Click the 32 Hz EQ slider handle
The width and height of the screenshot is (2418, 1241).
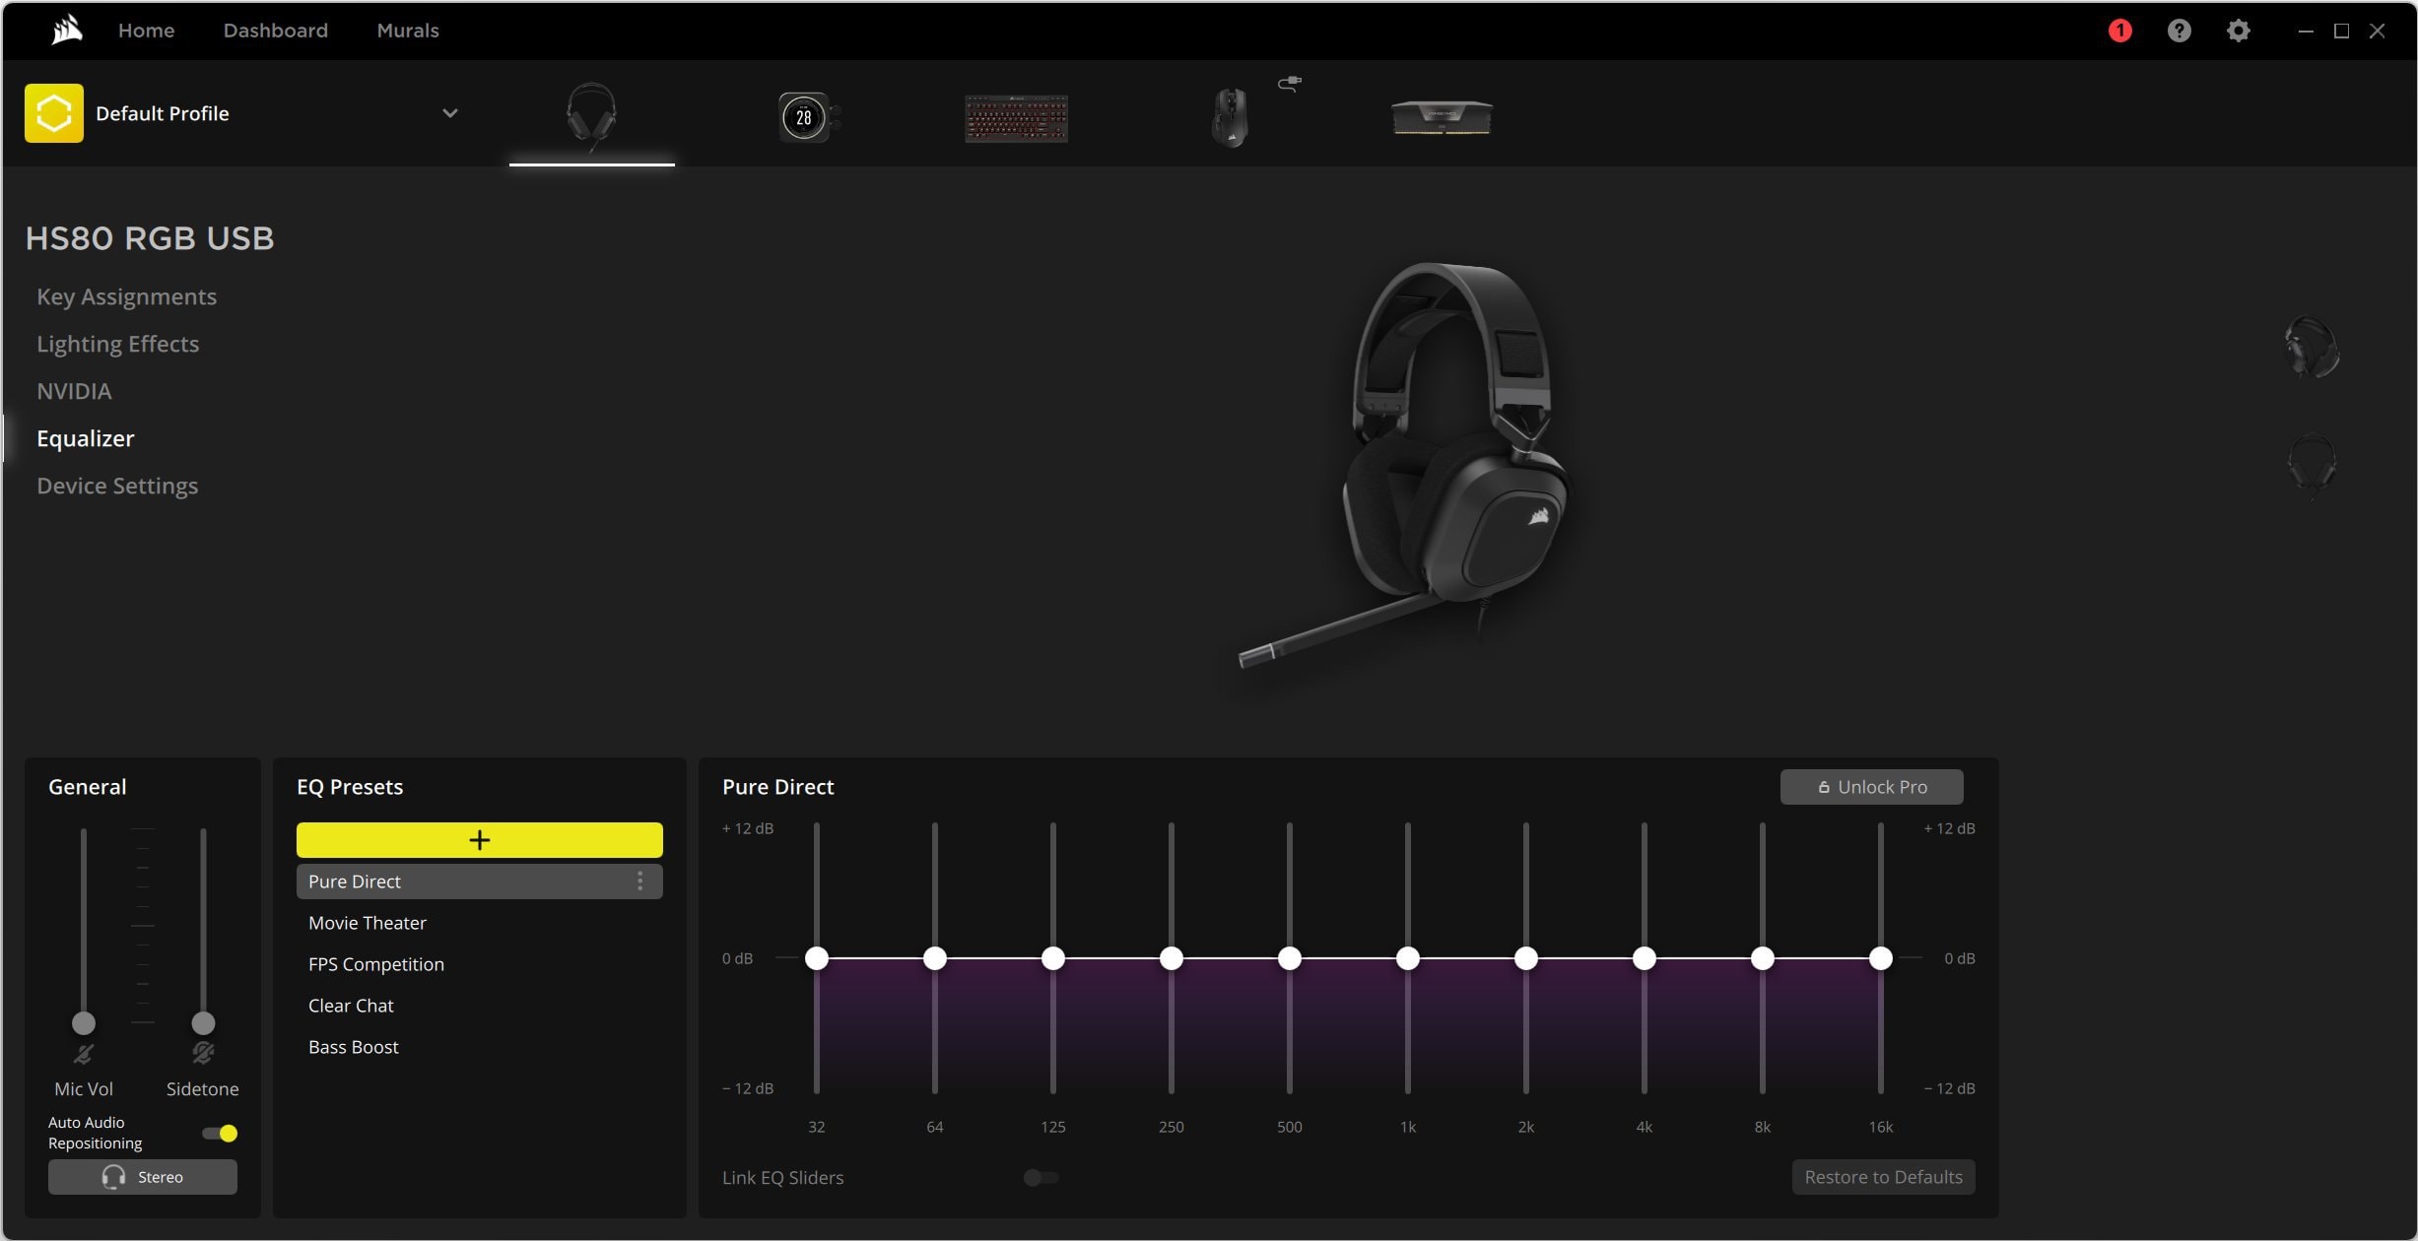[x=817, y=958]
